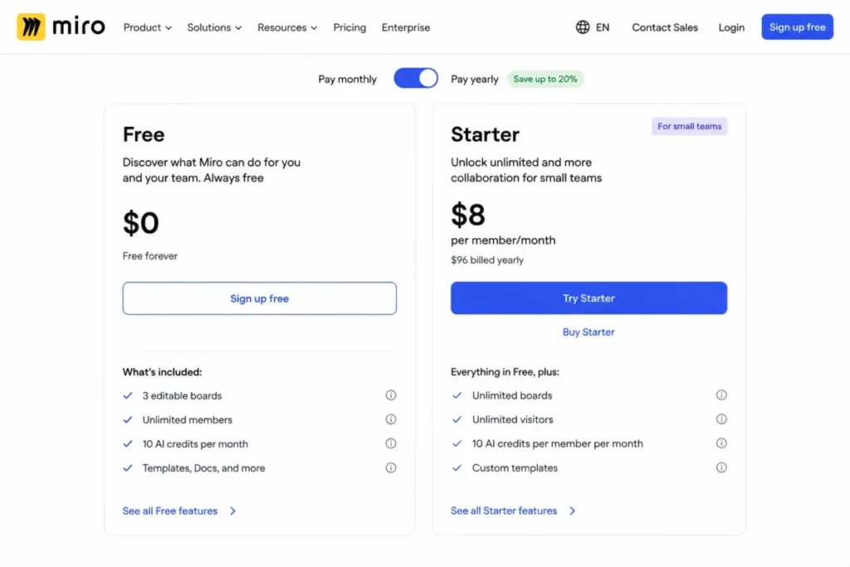Open info icon for Custom templates
Screen dimensions: 850x567
pyautogui.click(x=721, y=467)
